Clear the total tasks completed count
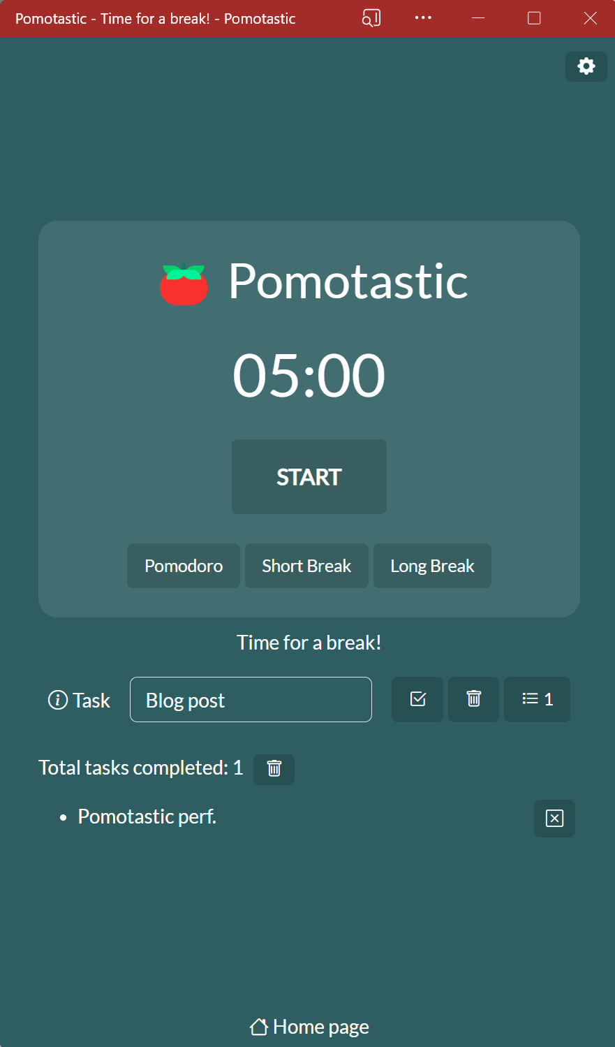 pos(274,769)
